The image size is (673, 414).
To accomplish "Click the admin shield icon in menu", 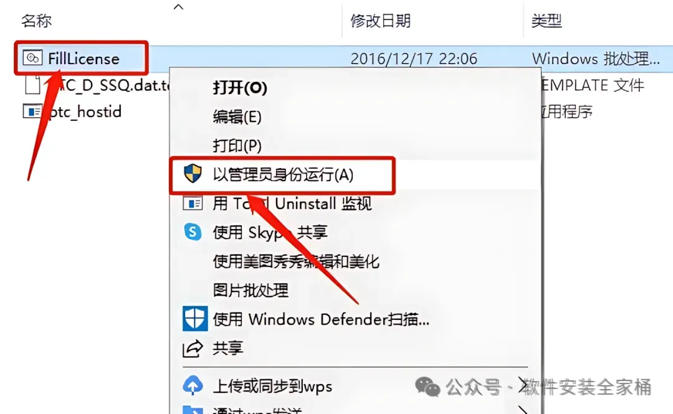I will 193,174.
